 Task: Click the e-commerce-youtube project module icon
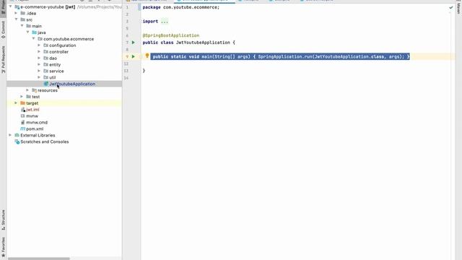17,6
